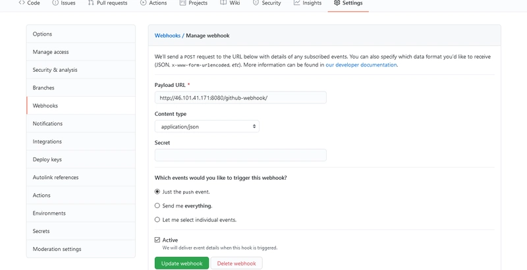Click into the Secret input field

click(x=240, y=155)
